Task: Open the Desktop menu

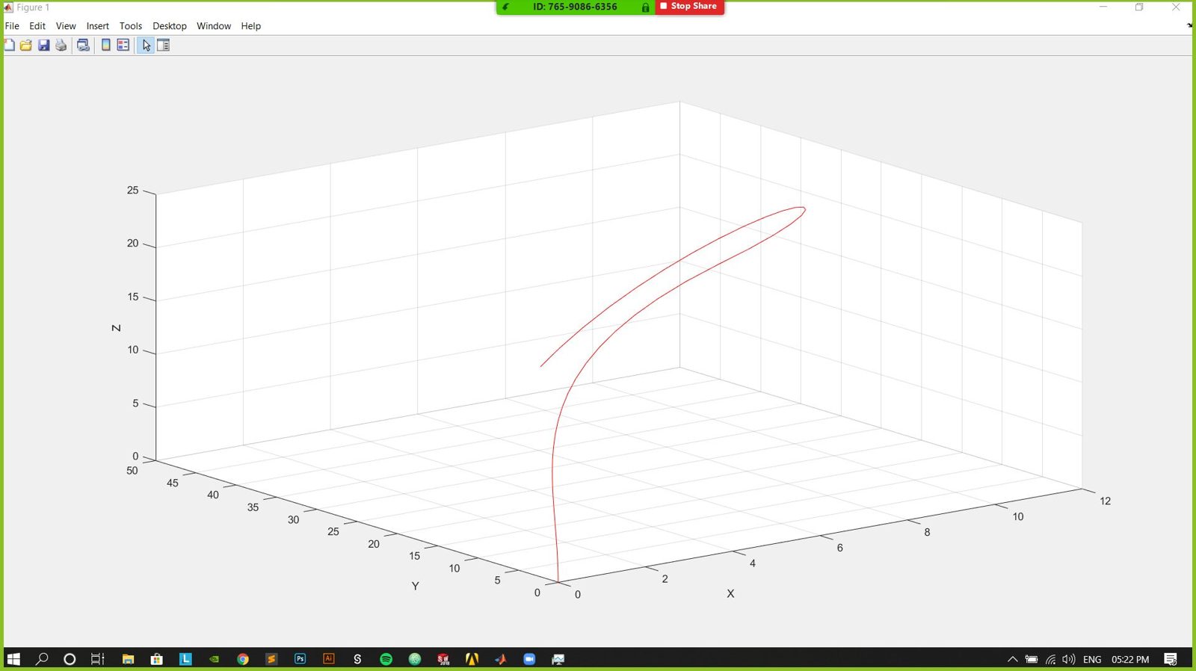Action: [170, 26]
